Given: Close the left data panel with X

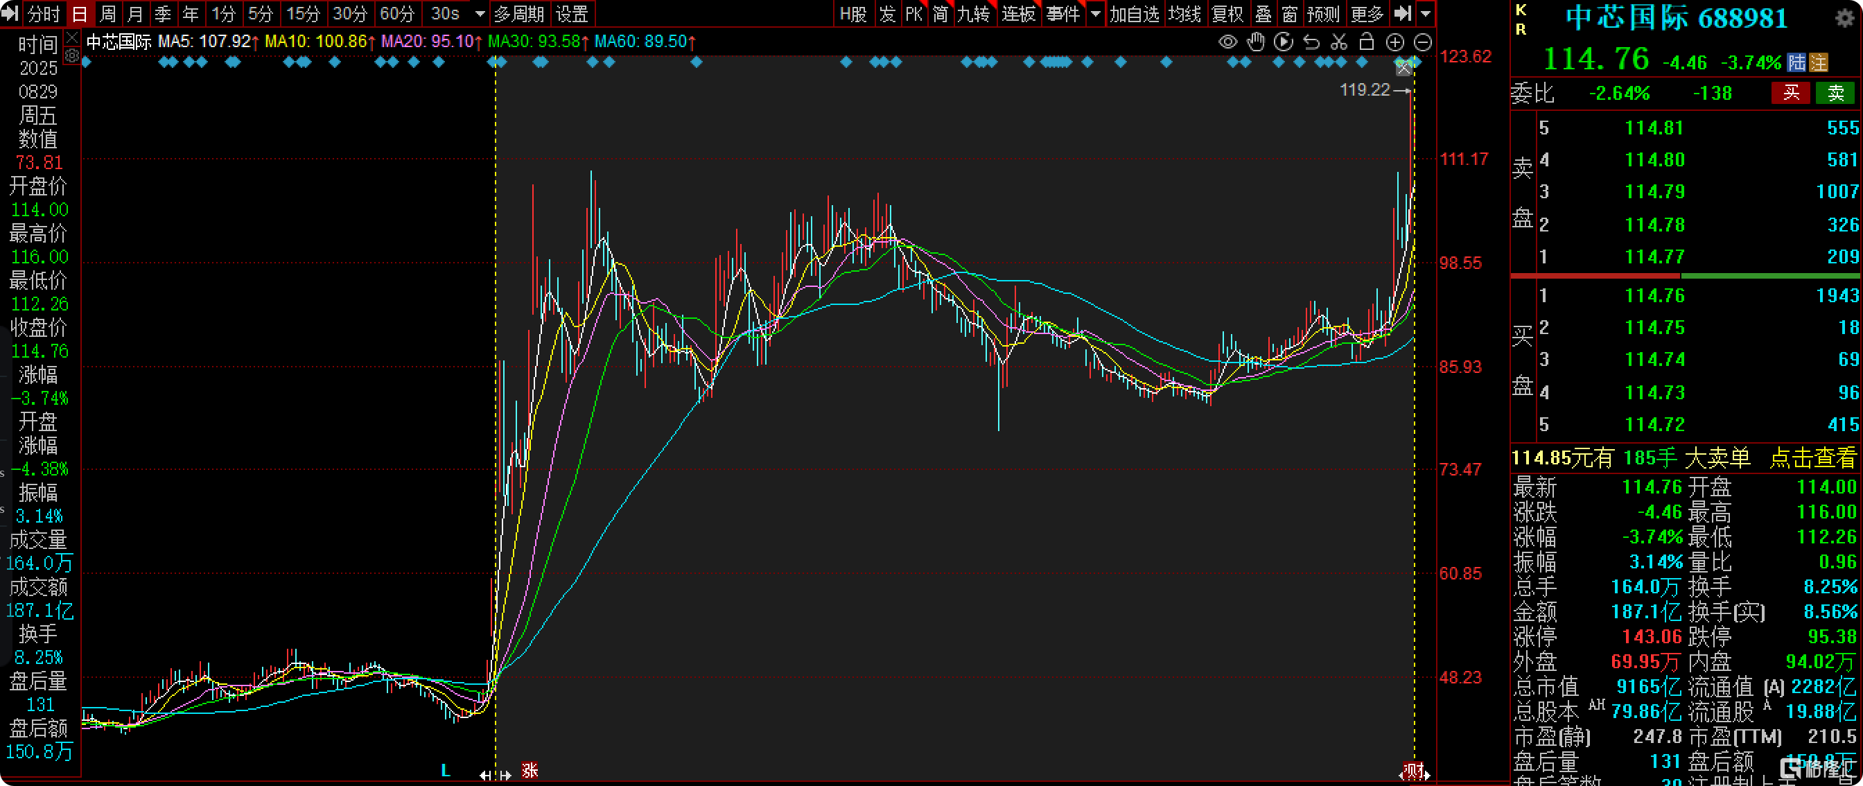Looking at the screenshot, I should pos(71,36).
